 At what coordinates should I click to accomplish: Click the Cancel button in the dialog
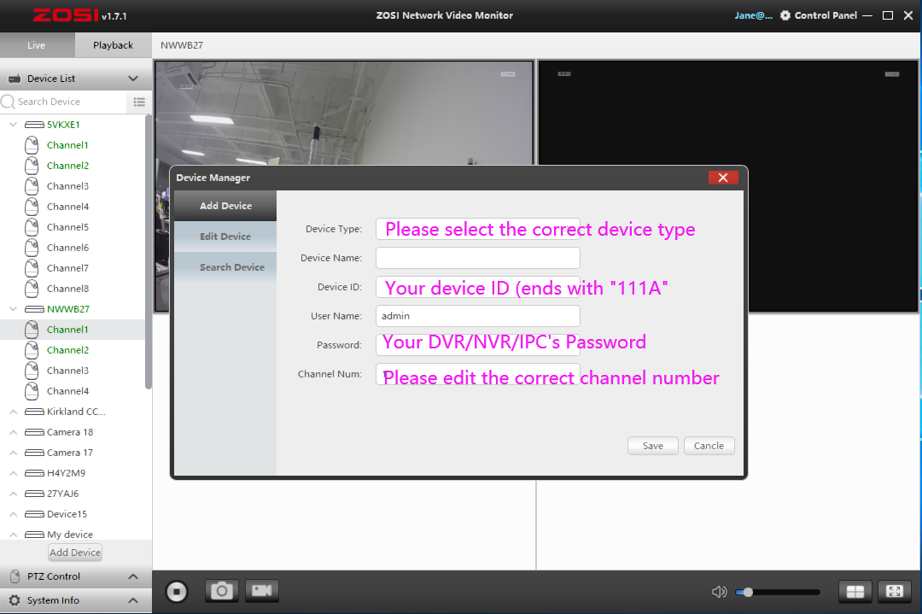[709, 446]
